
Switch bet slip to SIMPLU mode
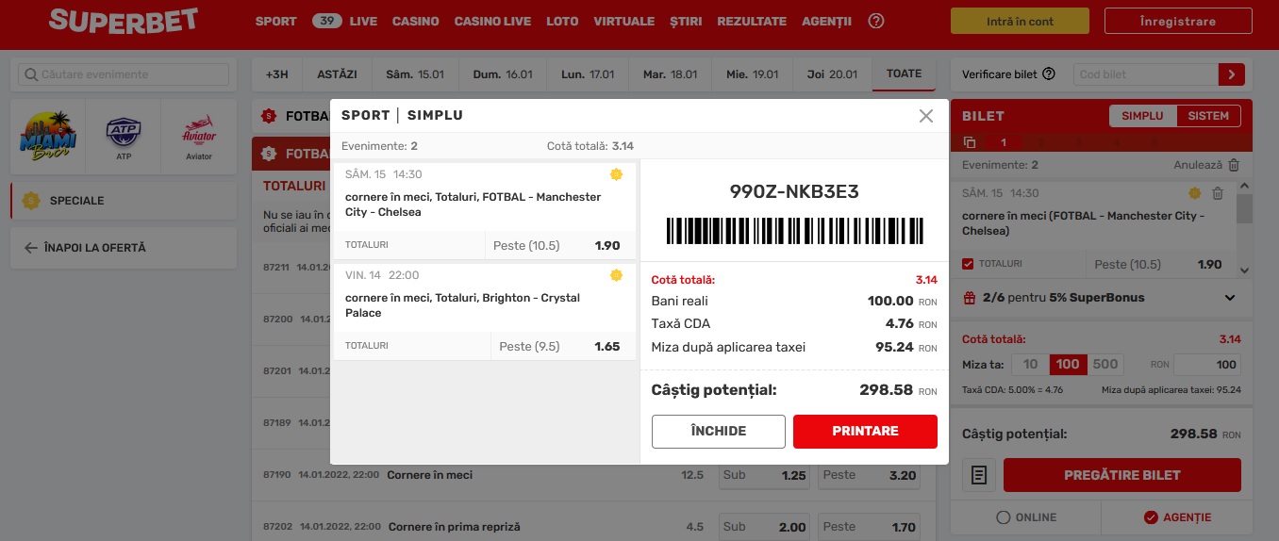click(1143, 116)
